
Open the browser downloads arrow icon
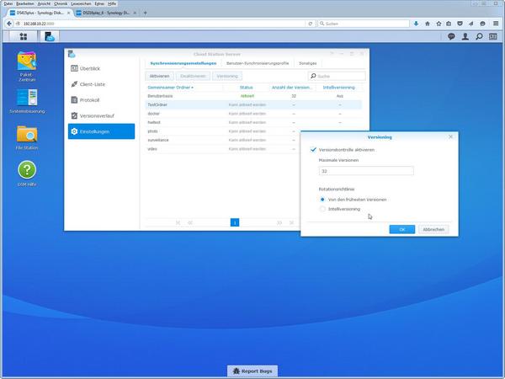pyautogui.click(x=416, y=24)
